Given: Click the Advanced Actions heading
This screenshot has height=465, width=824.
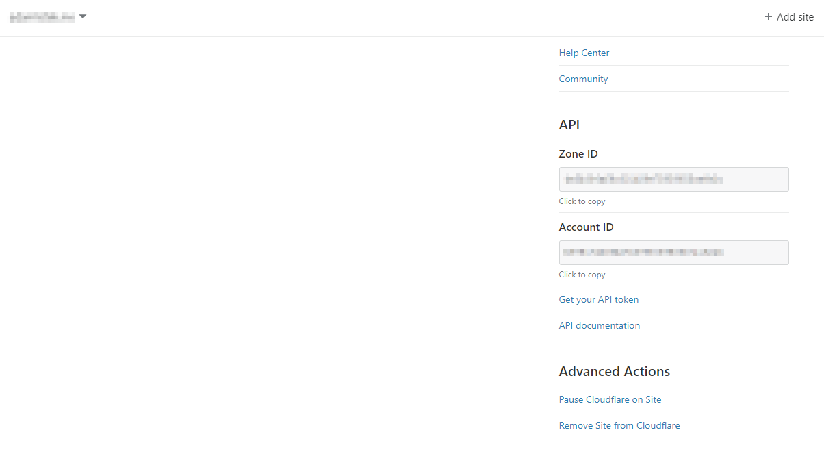Looking at the screenshot, I should point(614,371).
